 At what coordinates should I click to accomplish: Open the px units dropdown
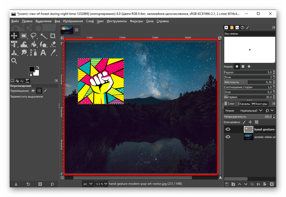click(88, 184)
